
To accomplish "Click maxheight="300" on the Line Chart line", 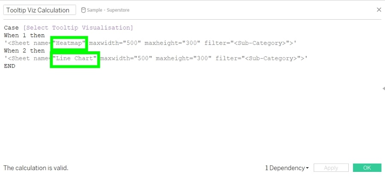I will [184, 58].
